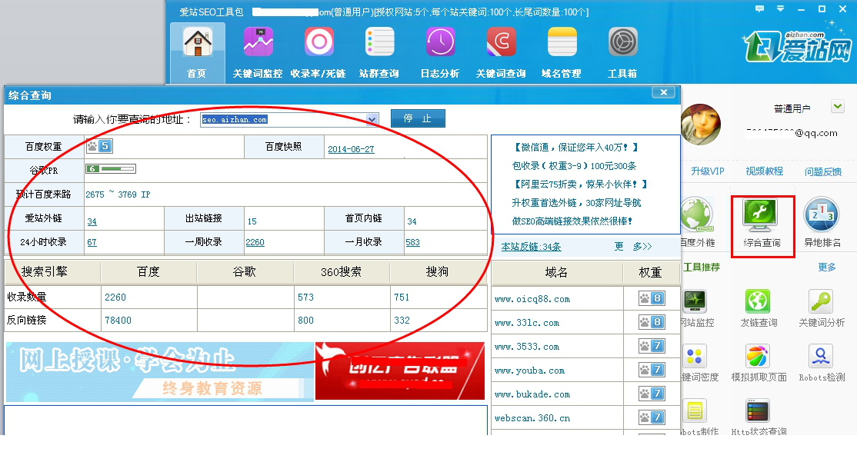Click the 阿里云75折卖 ad link
The height and width of the screenshot is (452, 857).
[x=580, y=184]
